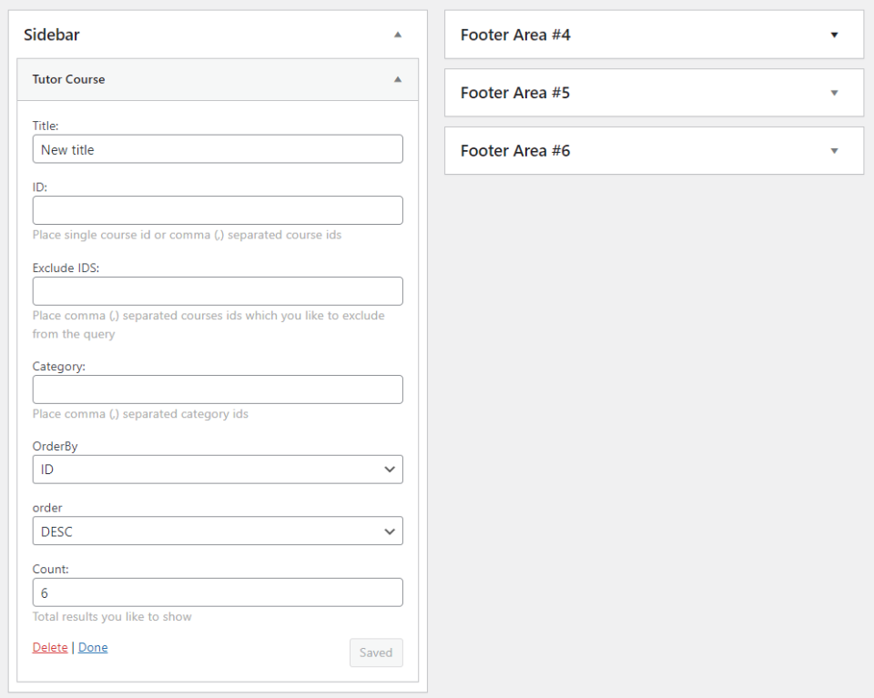
Task: Open the Footer Area #4 heading
Action: coord(515,35)
